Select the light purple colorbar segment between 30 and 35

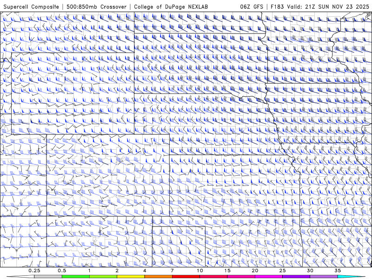[324, 277]
